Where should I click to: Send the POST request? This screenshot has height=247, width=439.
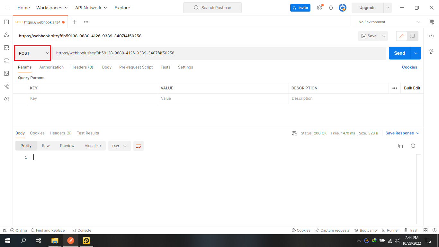(x=400, y=53)
